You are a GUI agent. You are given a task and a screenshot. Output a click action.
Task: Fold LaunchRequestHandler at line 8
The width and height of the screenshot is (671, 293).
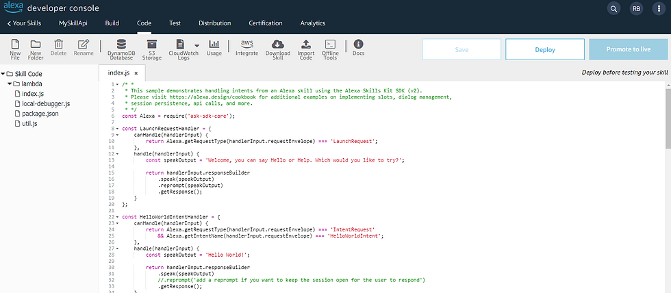click(x=117, y=128)
